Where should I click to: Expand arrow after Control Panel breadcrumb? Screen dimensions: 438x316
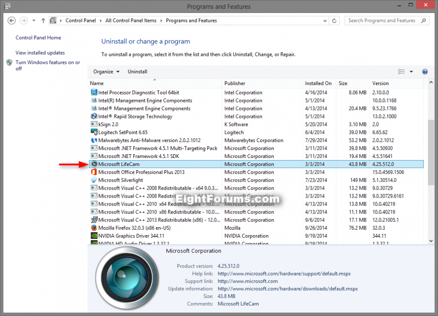coord(101,21)
